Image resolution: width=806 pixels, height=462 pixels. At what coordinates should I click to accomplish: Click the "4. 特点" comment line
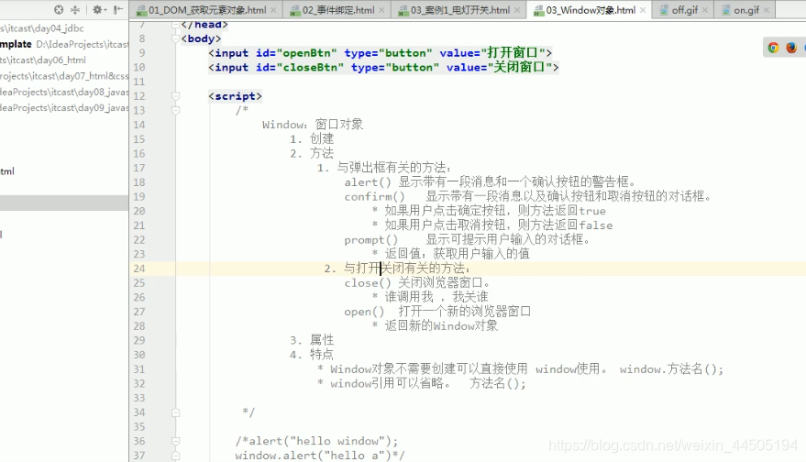(x=312, y=355)
